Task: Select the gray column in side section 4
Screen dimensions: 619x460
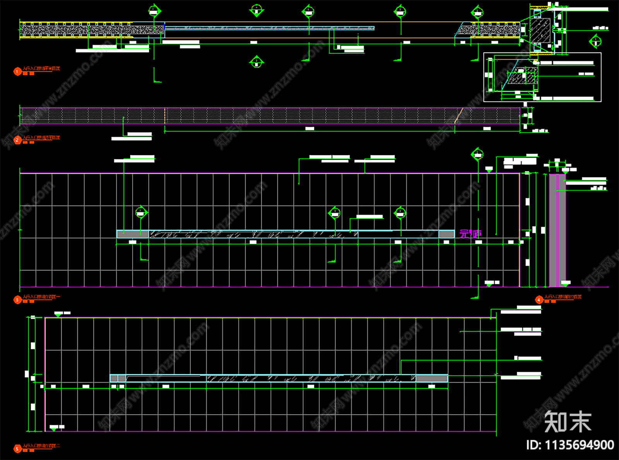Action: [557, 231]
